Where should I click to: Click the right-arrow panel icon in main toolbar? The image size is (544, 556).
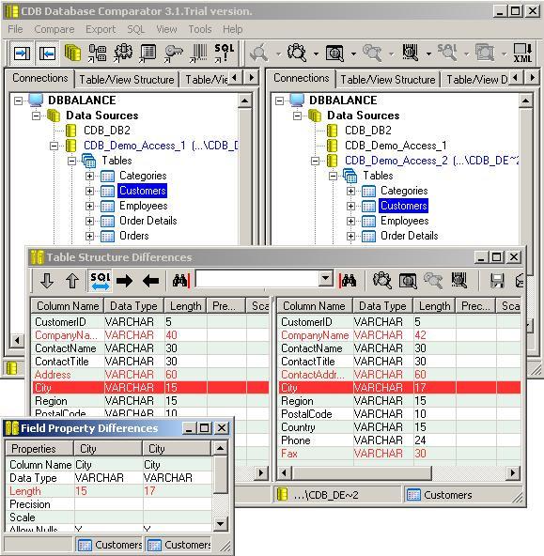tap(22, 54)
